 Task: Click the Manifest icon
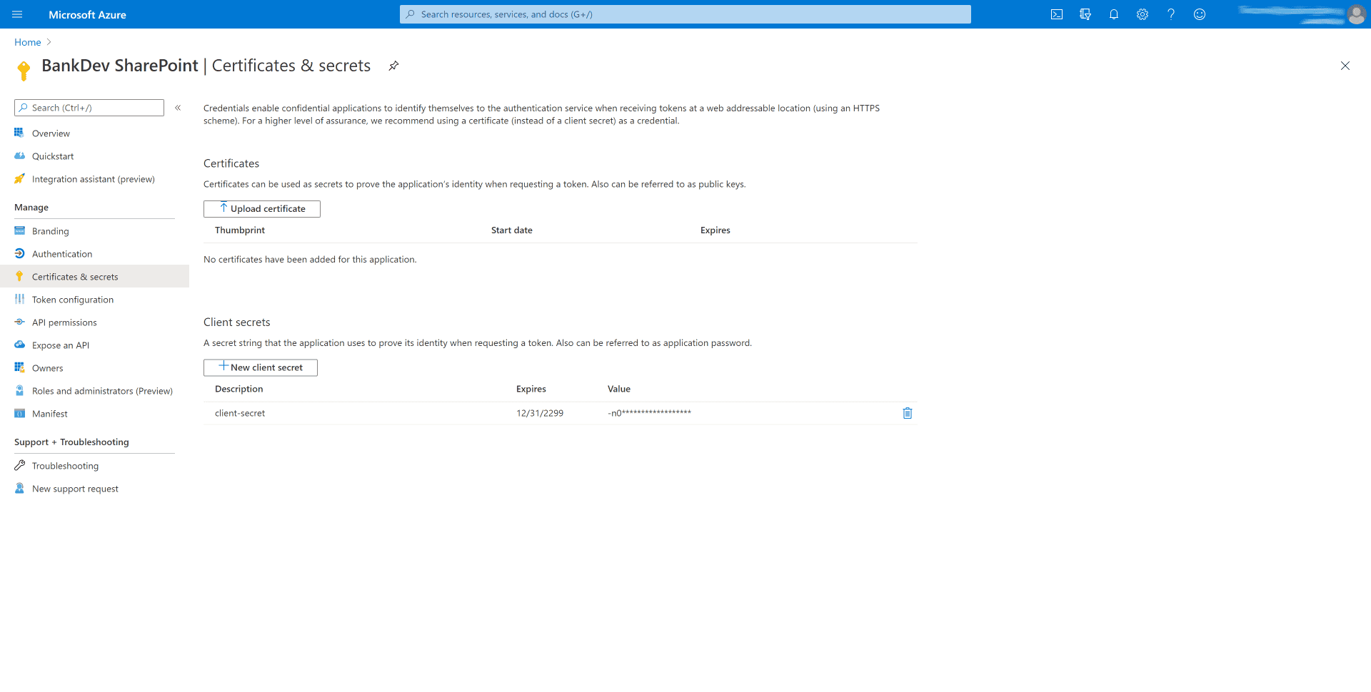pos(19,413)
